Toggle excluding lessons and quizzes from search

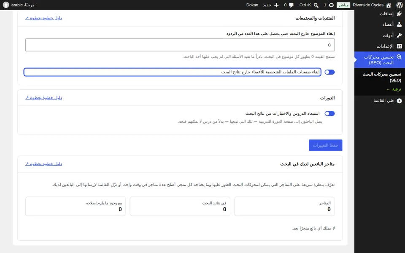coord(329,113)
